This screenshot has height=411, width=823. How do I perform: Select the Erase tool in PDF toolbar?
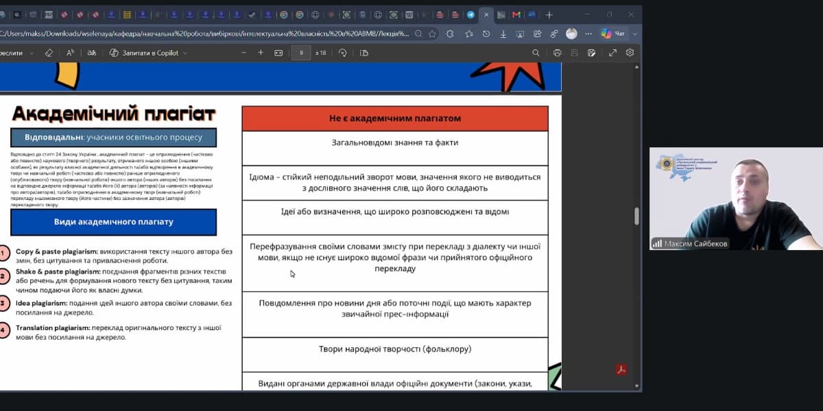(x=49, y=53)
